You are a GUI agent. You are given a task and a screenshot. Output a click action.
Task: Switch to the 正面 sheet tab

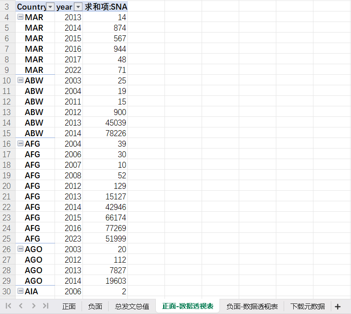(69, 306)
